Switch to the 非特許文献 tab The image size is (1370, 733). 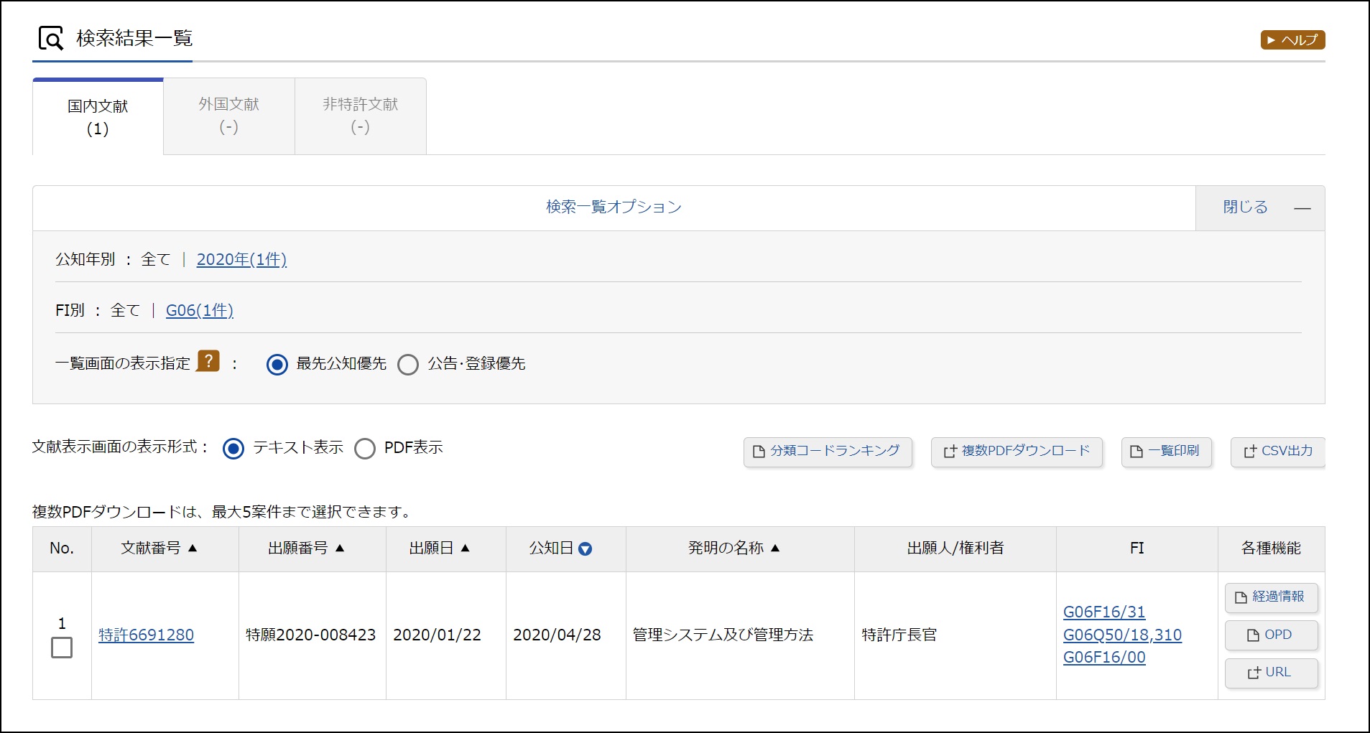click(360, 116)
